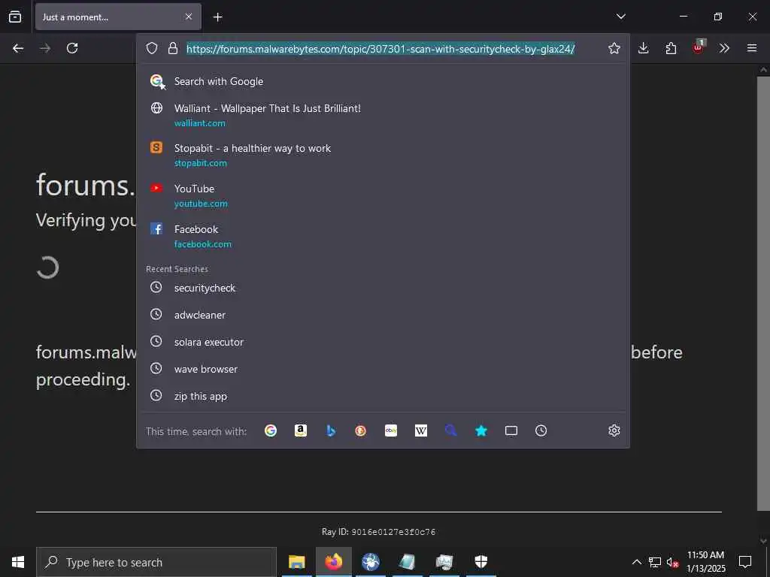Screen dimensions: 770x577
Task: Switch to Firefox taskbar icon
Action: click(x=333, y=562)
